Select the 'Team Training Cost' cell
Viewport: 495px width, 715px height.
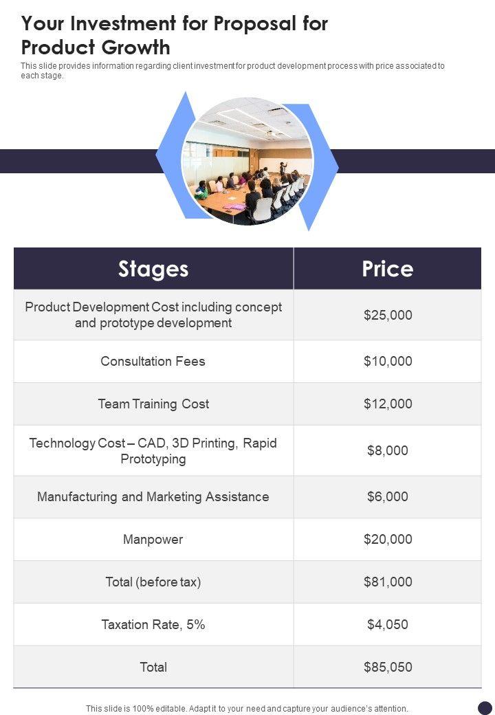tap(153, 404)
